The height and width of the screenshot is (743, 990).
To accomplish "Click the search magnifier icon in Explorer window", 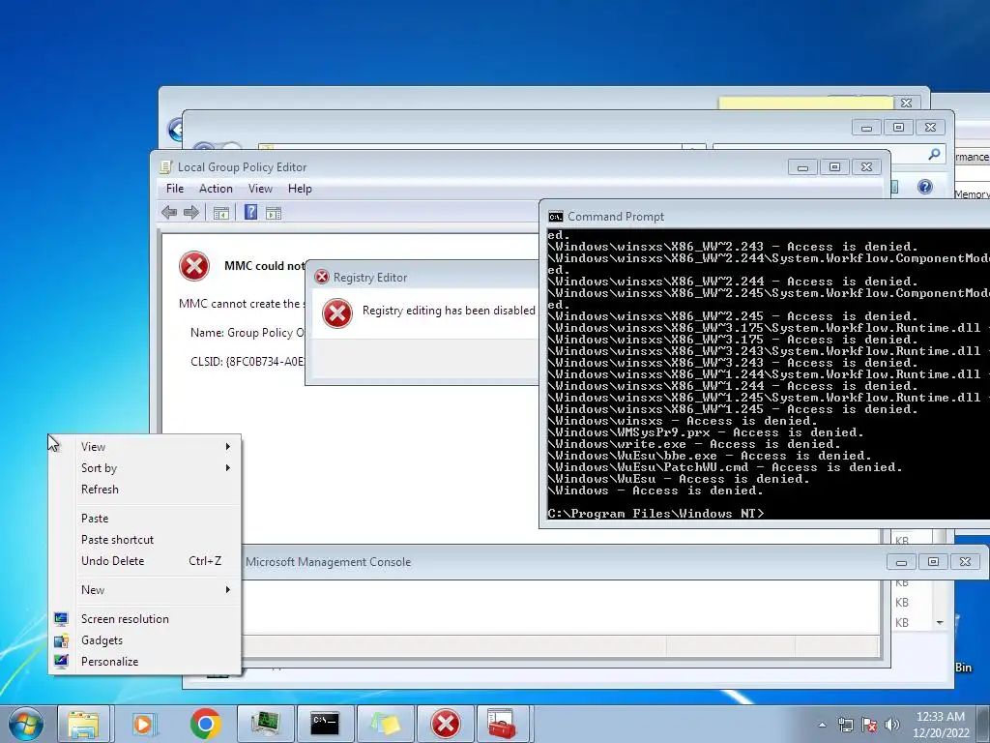I will pos(935,154).
